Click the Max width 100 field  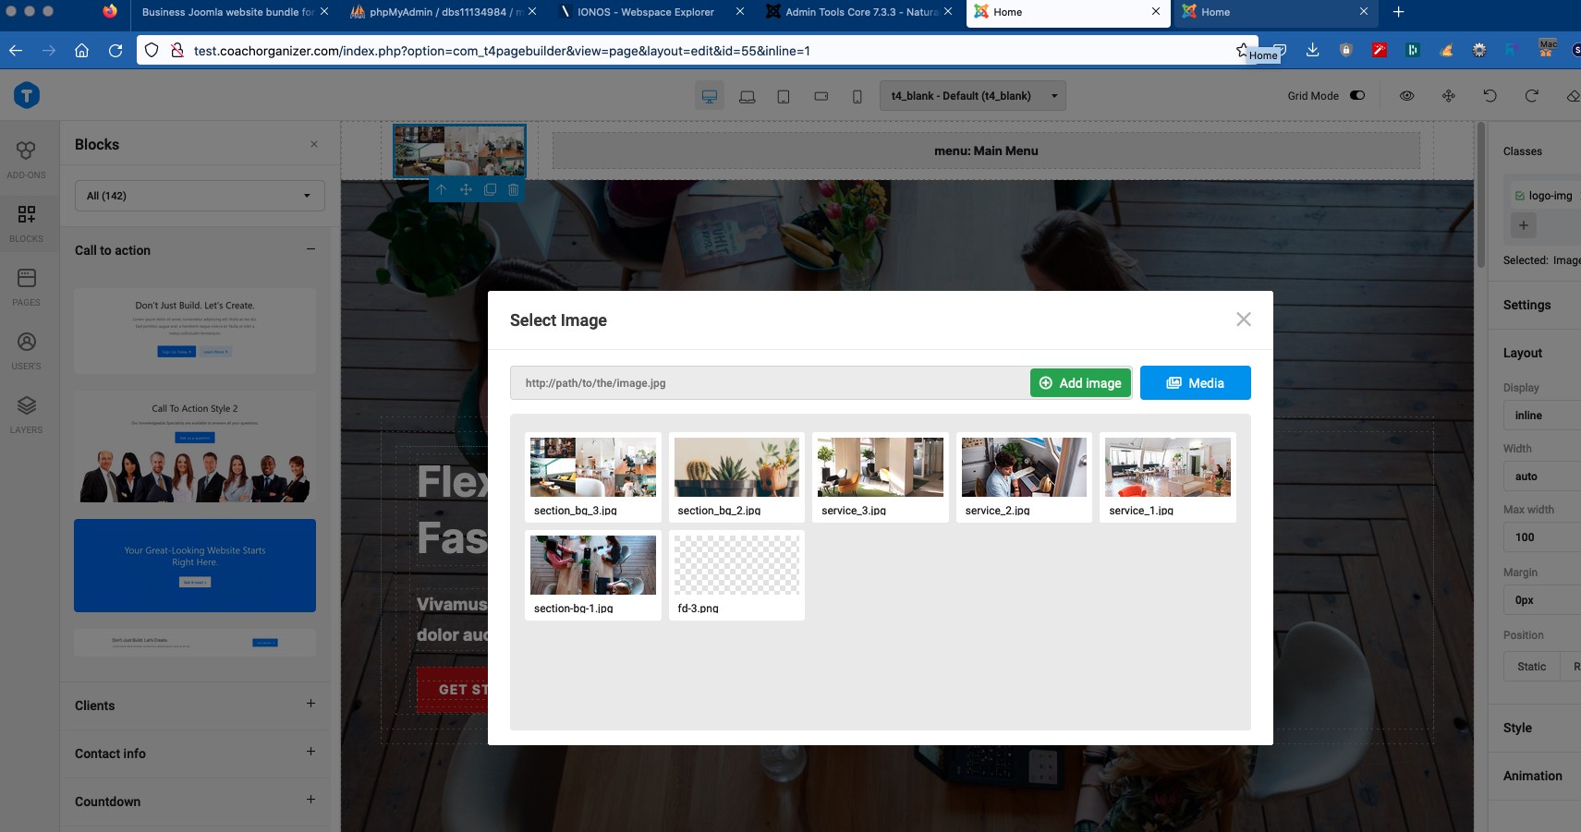point(1542,537)
